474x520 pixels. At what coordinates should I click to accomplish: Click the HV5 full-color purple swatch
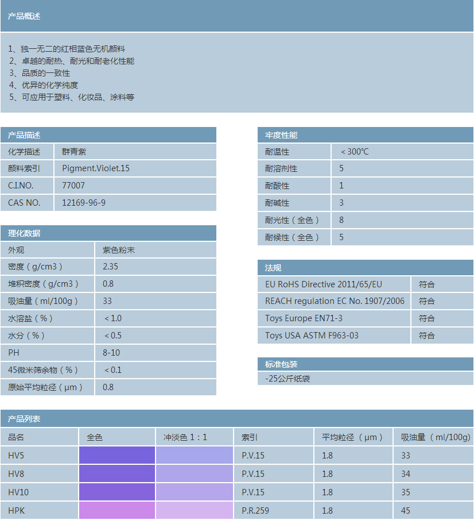click(117, 455)
